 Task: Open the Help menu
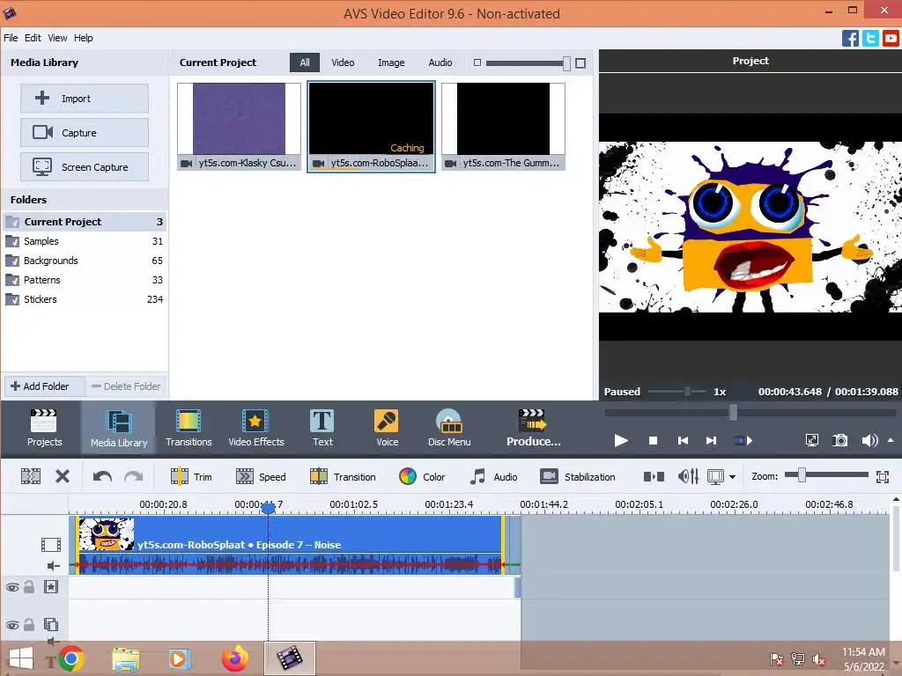[84, 38]
